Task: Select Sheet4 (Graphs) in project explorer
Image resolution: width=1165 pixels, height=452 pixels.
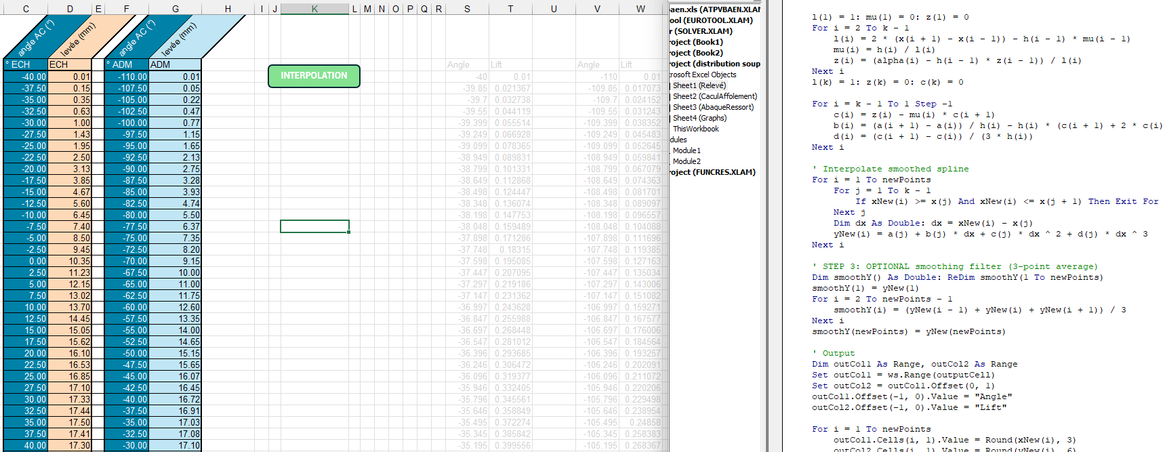Action: (x=699, y=118)
